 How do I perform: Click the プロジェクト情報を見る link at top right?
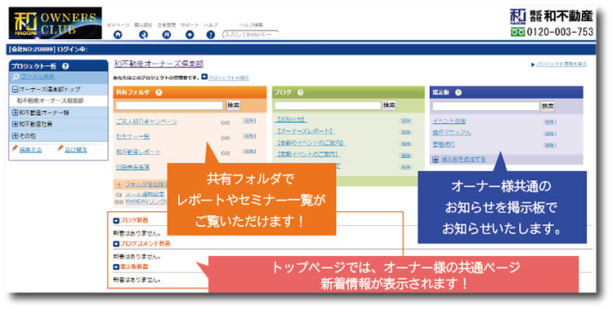[561, 64]
